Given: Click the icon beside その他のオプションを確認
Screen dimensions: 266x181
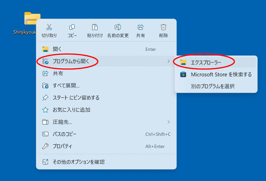Looking at the screenshot, I should pyautogui.click(x=45, y=162).
